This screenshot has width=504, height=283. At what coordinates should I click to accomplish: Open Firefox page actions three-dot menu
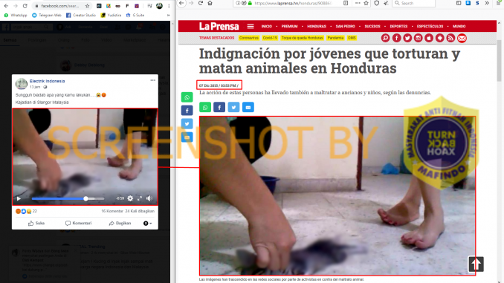coord(358,3)
